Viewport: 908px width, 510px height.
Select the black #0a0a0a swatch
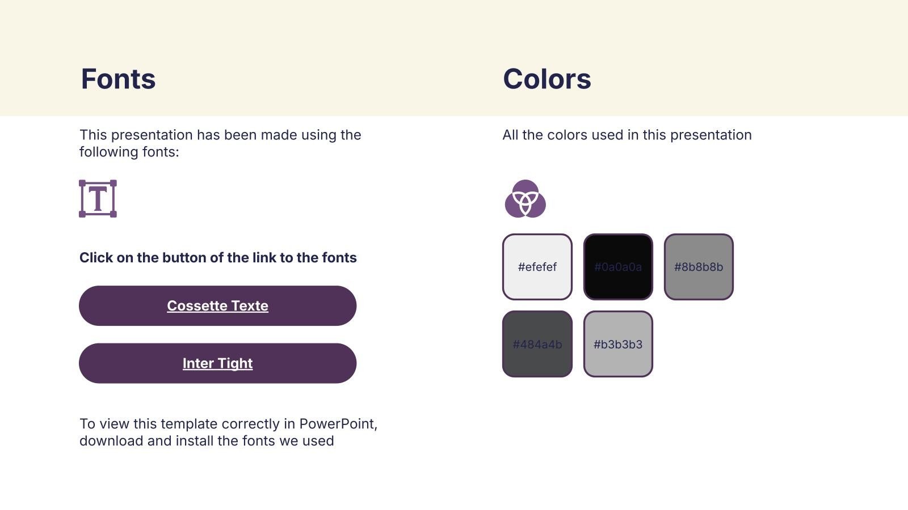tap(617, 267)
